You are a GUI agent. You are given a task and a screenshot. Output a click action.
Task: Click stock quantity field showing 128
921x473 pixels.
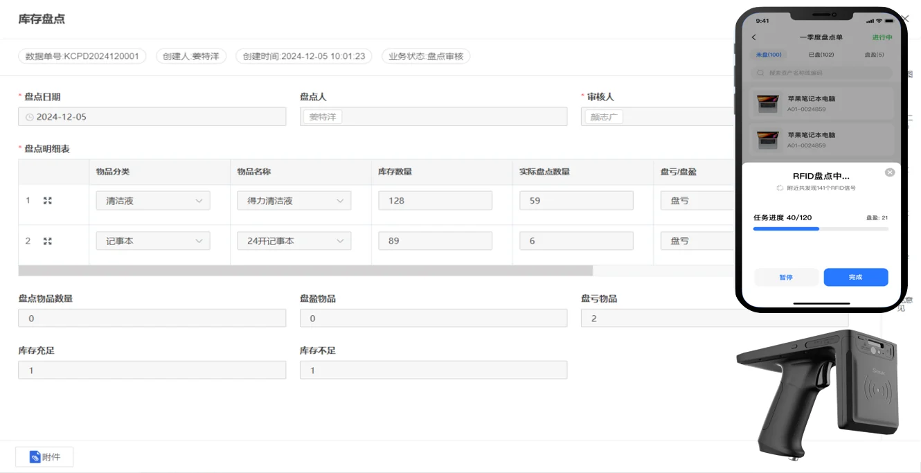(435, 201)
